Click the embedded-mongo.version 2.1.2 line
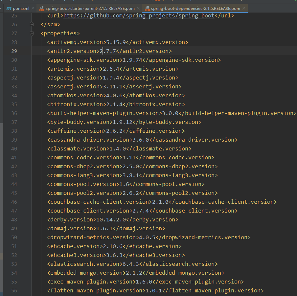This screenshot has height=296, width=297. click(136, 273)
